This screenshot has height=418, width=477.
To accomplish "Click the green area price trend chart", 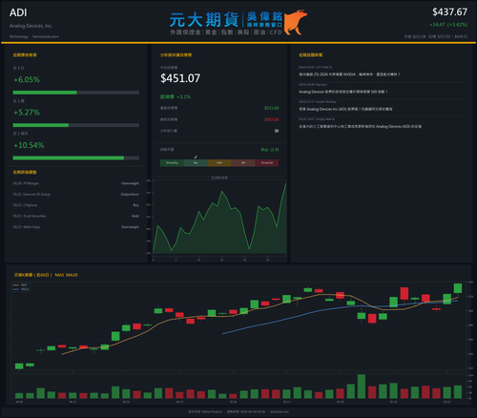I will pyautogui.click(x=219, y=219).
